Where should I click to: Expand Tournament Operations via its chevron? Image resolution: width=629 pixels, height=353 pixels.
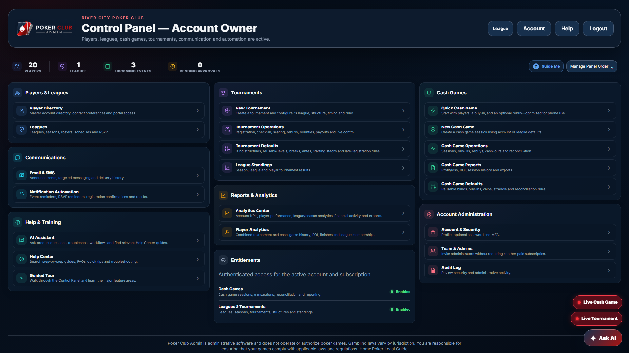(x=403, y=130)
